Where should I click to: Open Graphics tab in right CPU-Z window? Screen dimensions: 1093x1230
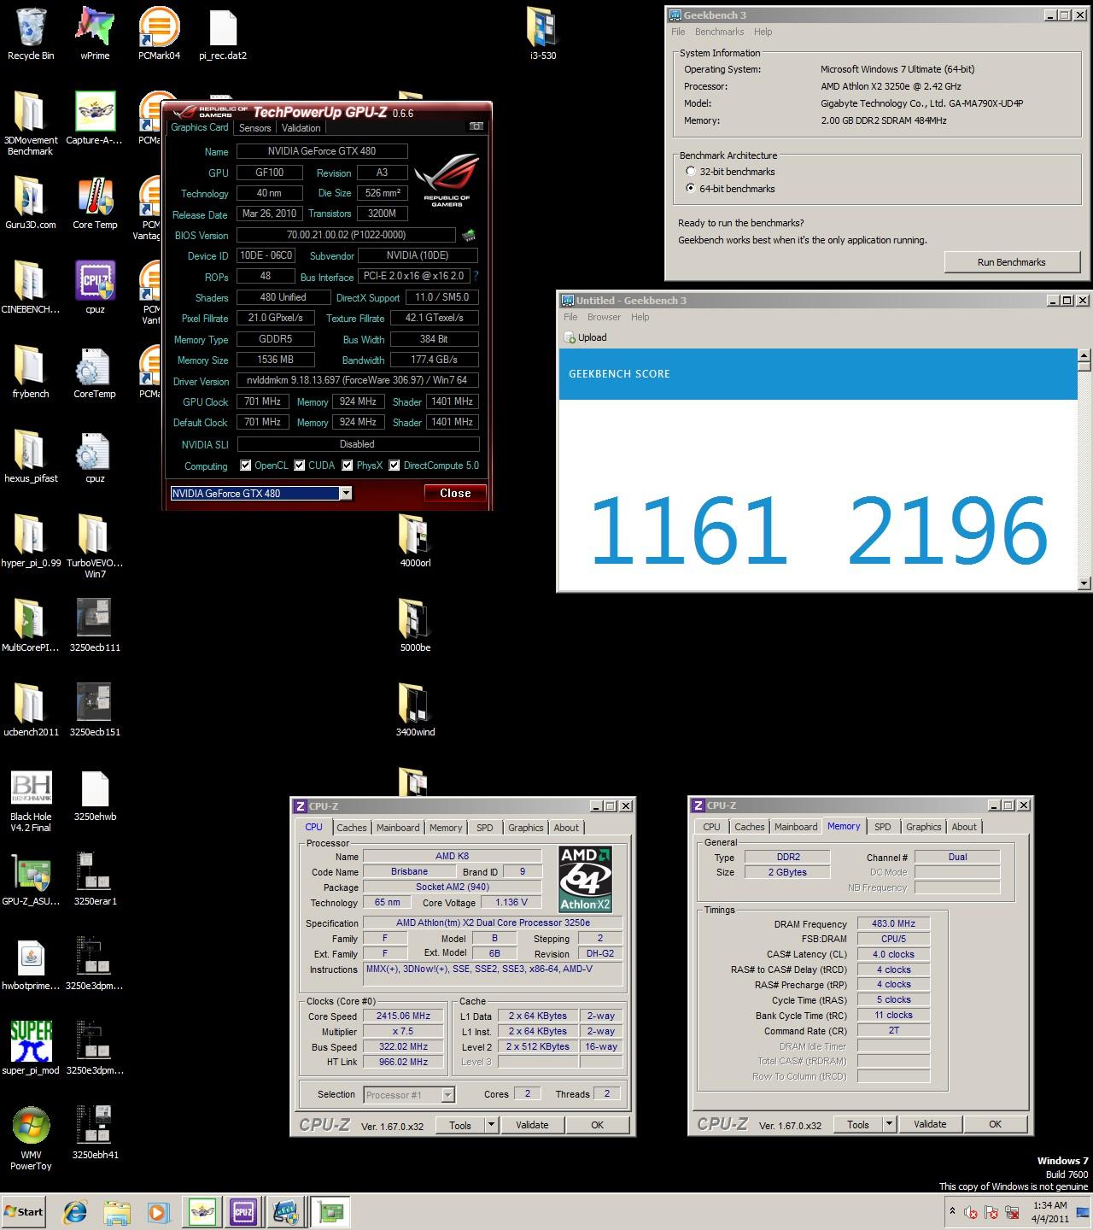[924, 827]
